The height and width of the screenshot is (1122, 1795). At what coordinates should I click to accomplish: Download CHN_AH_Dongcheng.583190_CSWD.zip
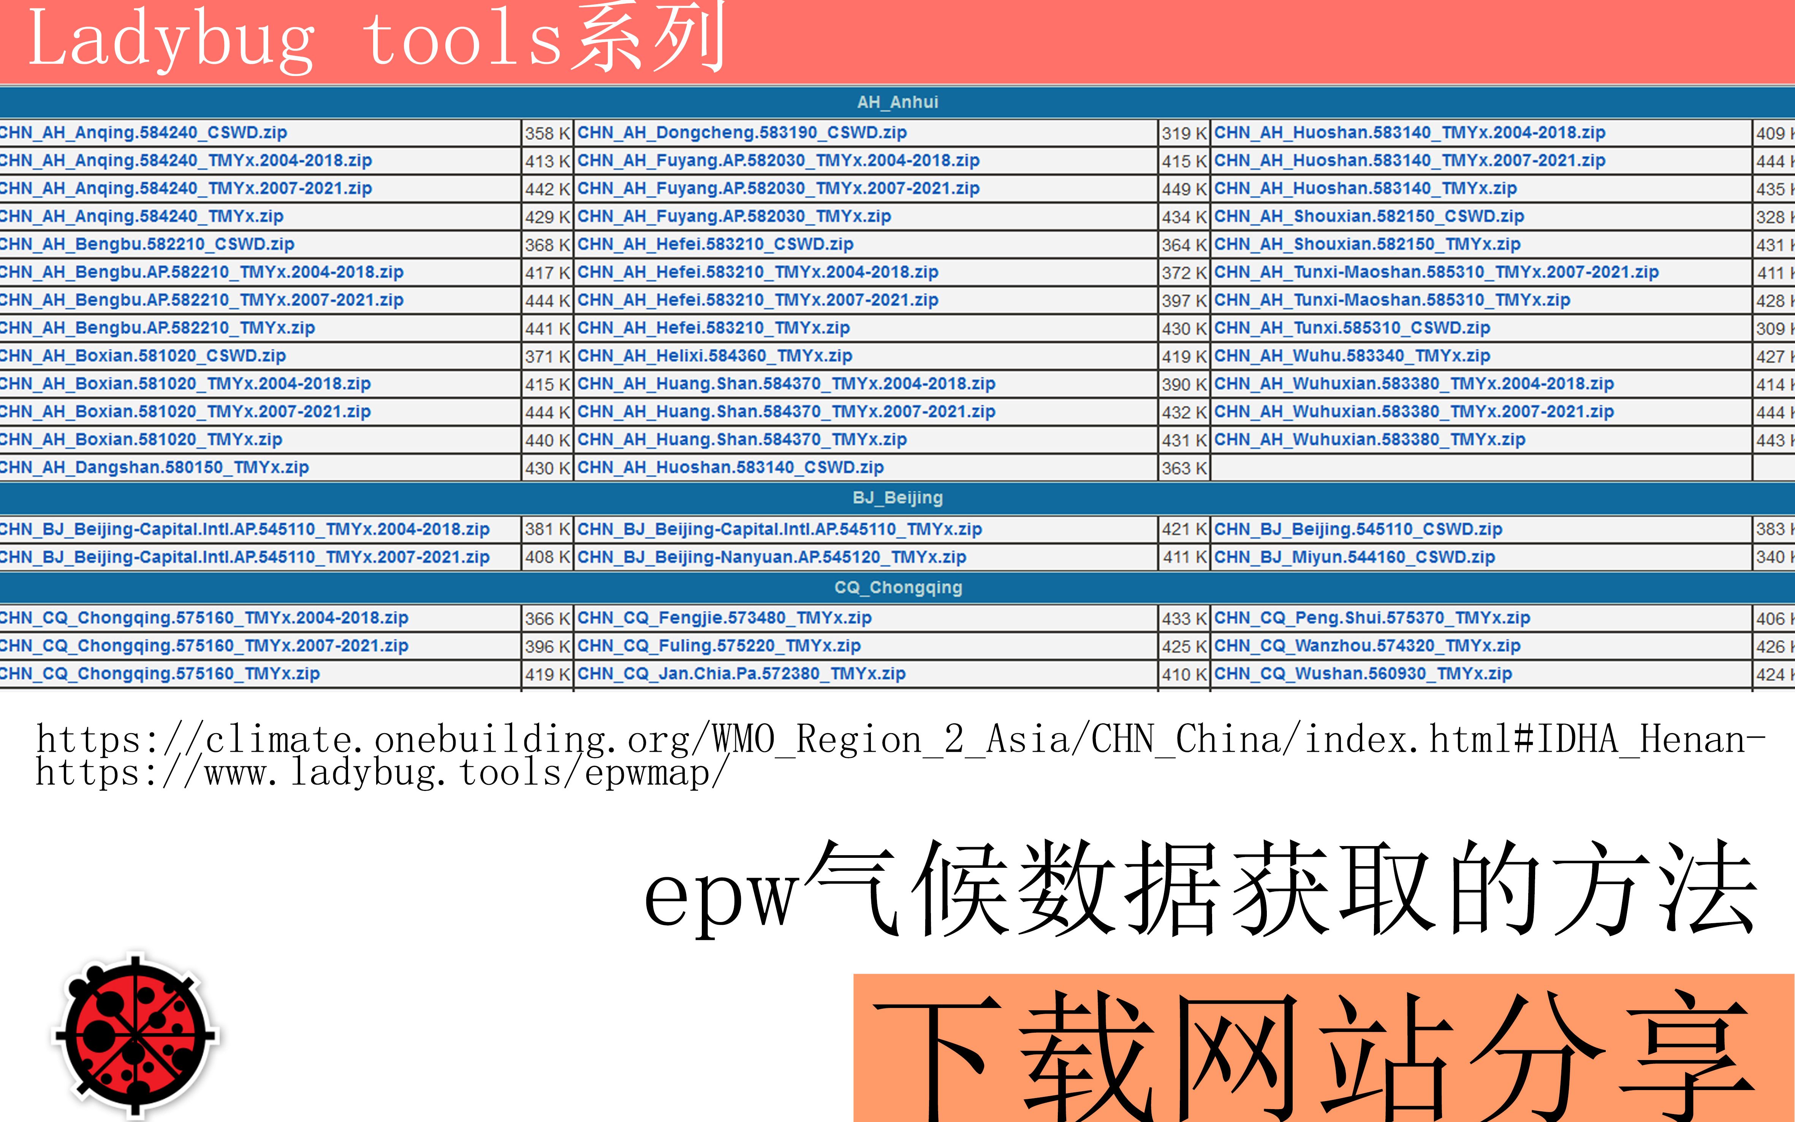click(x=742, y=133)
